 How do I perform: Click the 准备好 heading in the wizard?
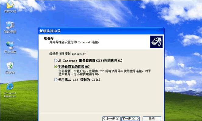click(x=49, y=38)
